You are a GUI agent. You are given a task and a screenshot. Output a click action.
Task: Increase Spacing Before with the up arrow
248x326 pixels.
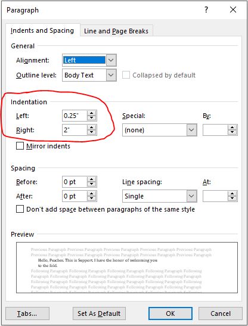pyautogui.click(x=92, y=179)
